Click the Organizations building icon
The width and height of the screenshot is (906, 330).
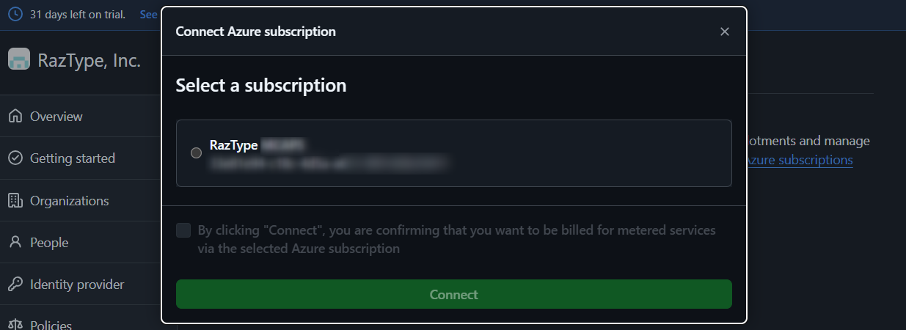(15, 201)
